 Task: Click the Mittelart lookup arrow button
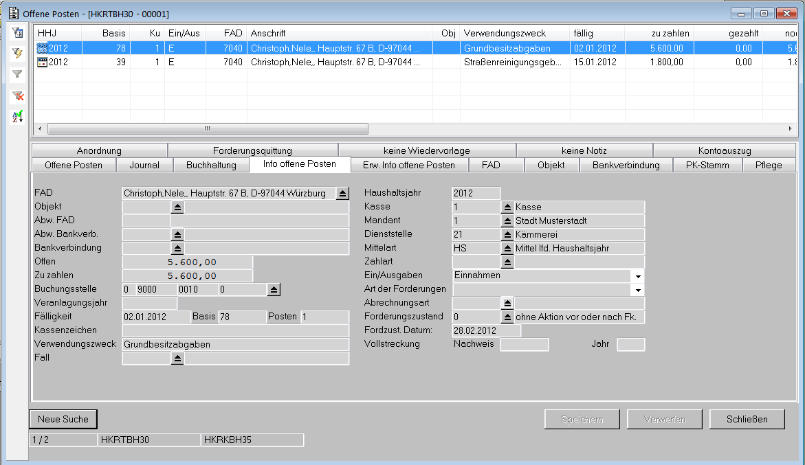tap(507, 249)
